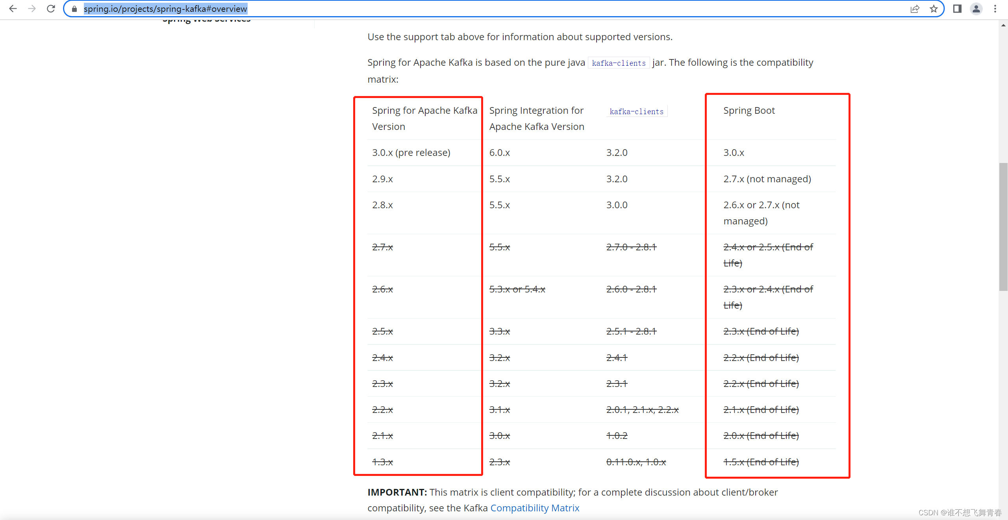Select the '2.0.x (End of Life)' cell
The image size is (1008, 520).
[x=761, y=435]
